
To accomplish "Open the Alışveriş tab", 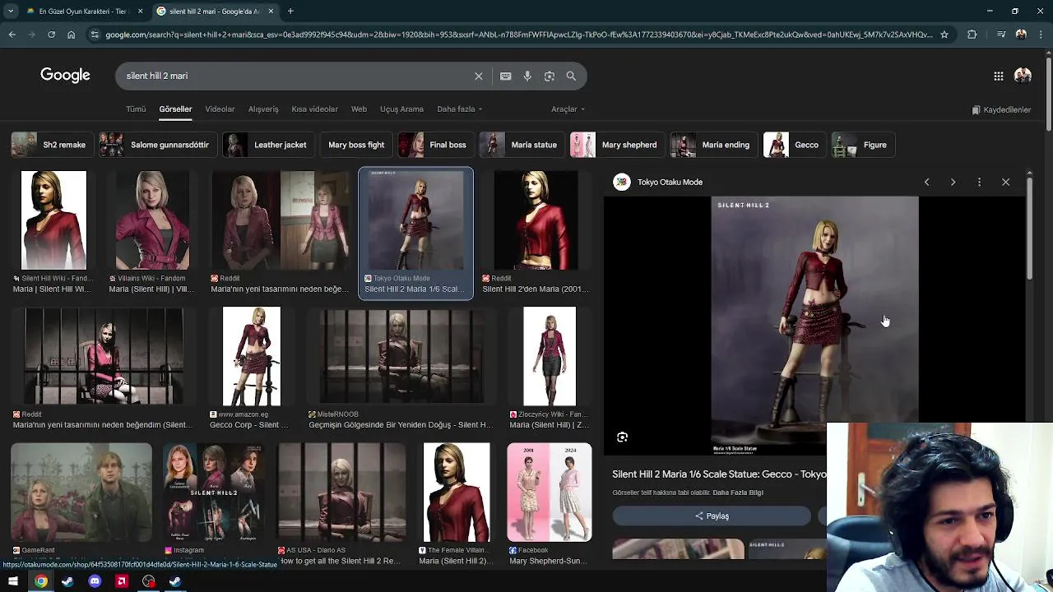I will (263, 109).
